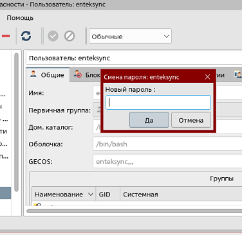Confirm password change with Да button

click(x=149, y=120)
